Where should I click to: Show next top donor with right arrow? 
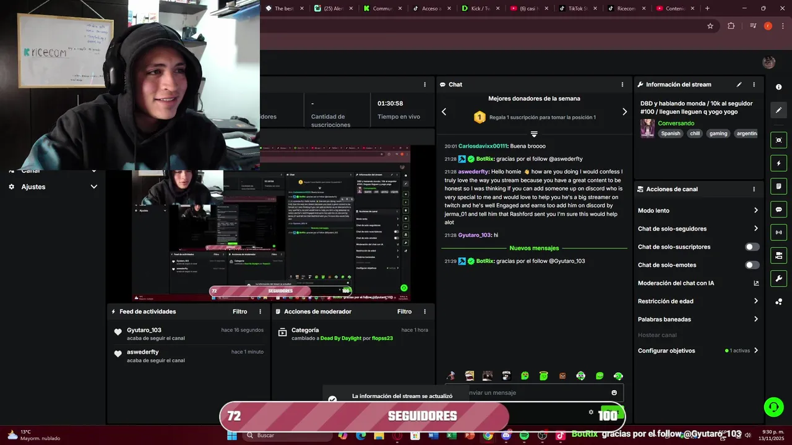(624, 112)
